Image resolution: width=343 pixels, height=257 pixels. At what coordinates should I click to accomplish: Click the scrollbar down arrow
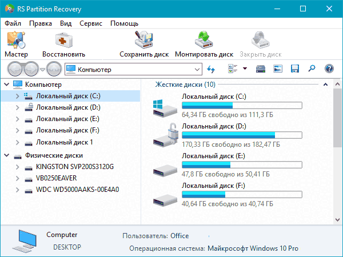337,220
